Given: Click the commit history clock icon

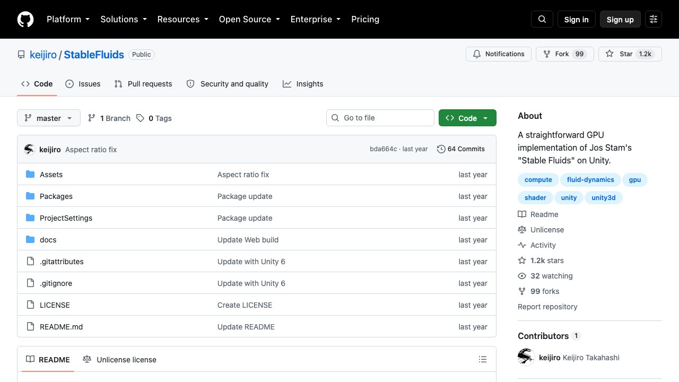Looking at the screenshot, I should [441, 149].
